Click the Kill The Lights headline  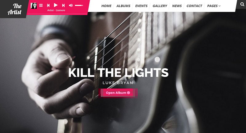coord(118,73)
